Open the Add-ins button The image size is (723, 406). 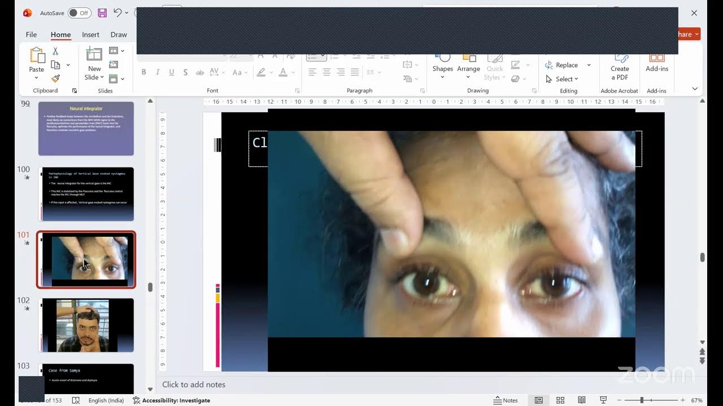[657, 63]
